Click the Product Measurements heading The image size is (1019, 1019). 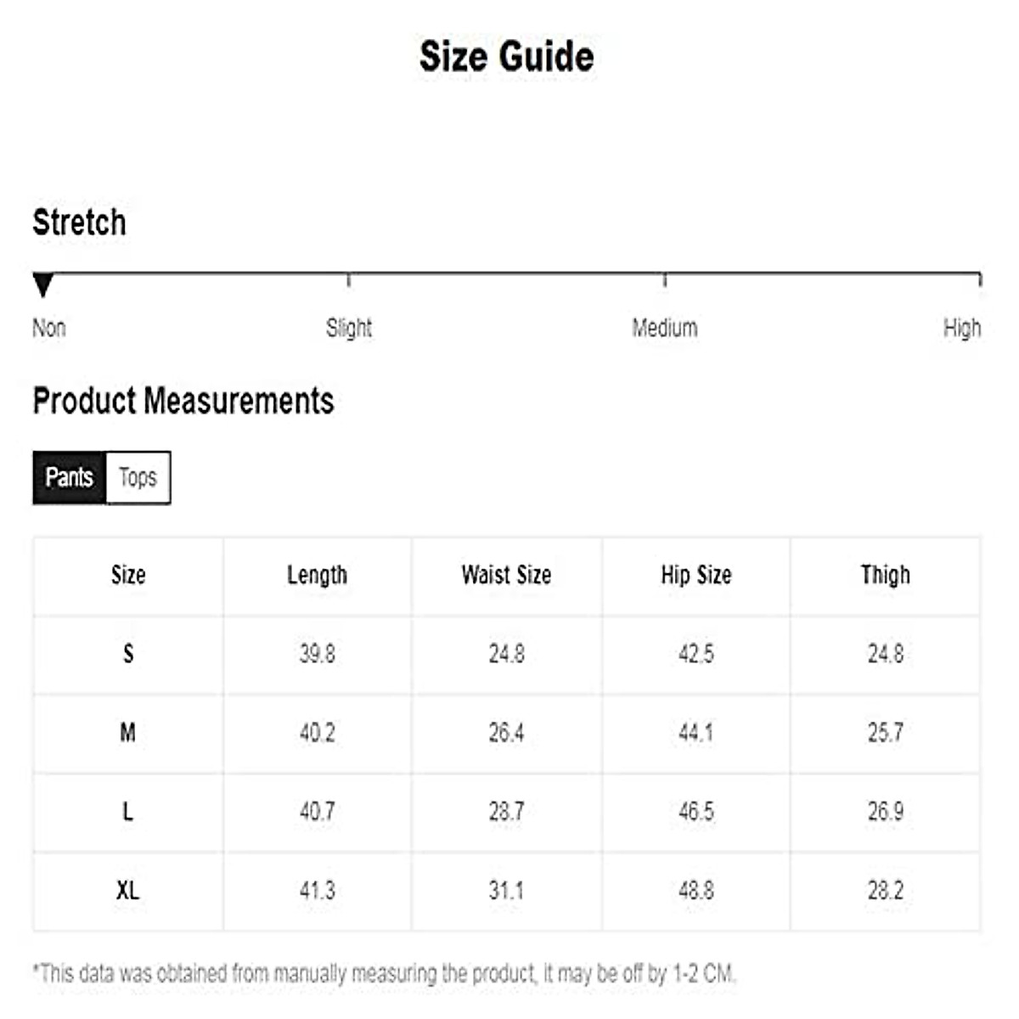[183, 401]
